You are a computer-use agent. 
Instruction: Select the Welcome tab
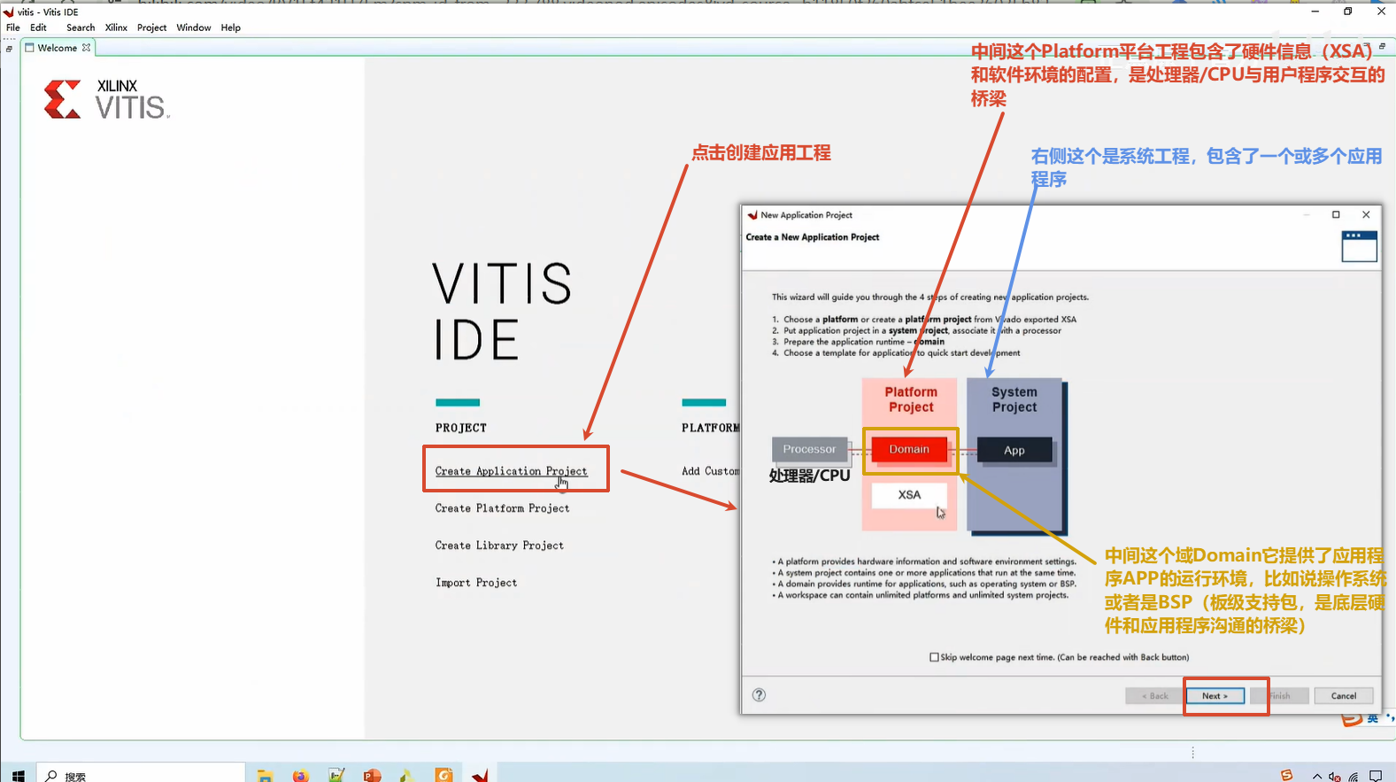58,48
